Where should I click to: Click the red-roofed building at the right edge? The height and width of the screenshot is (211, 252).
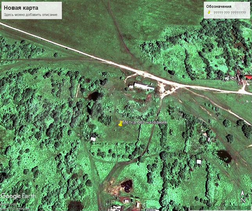click(x=248, y=77)
